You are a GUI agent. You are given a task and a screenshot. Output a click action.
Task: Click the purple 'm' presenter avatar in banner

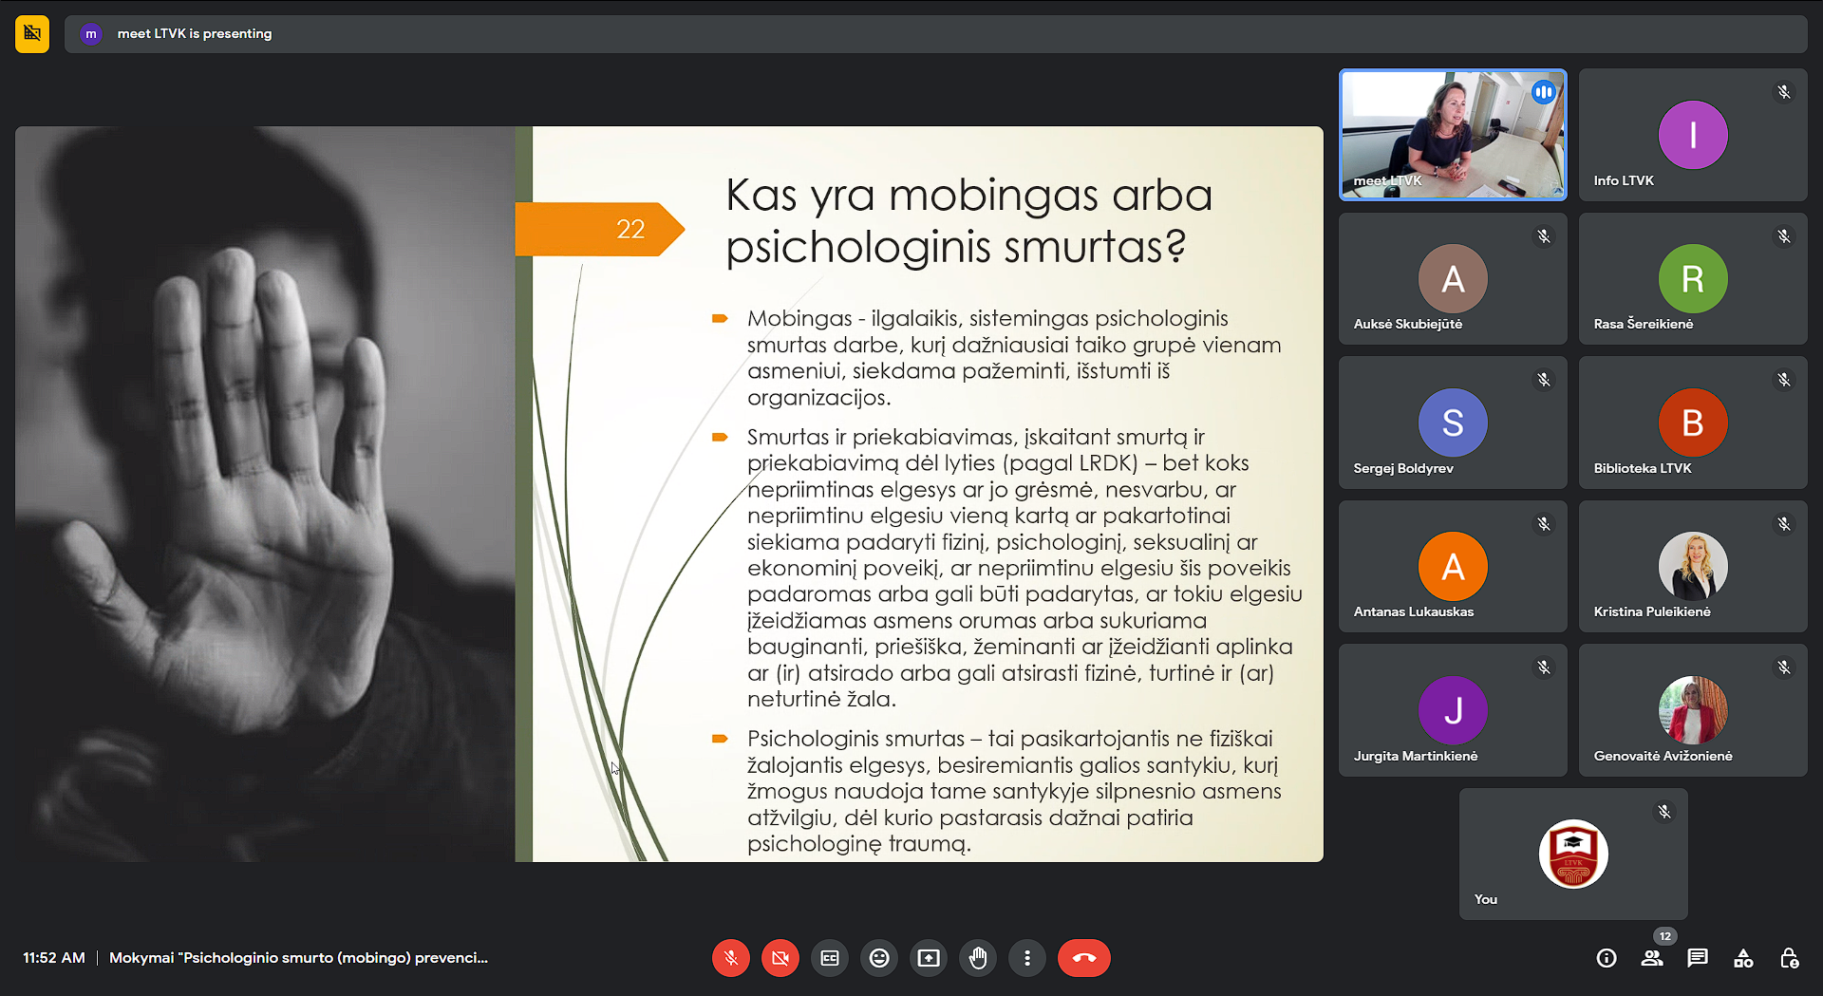(x=91, y=34)
